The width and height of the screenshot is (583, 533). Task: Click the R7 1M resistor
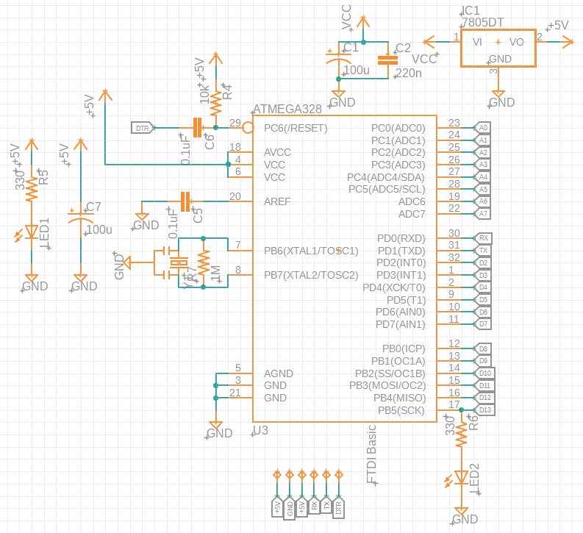pos(204,262)
